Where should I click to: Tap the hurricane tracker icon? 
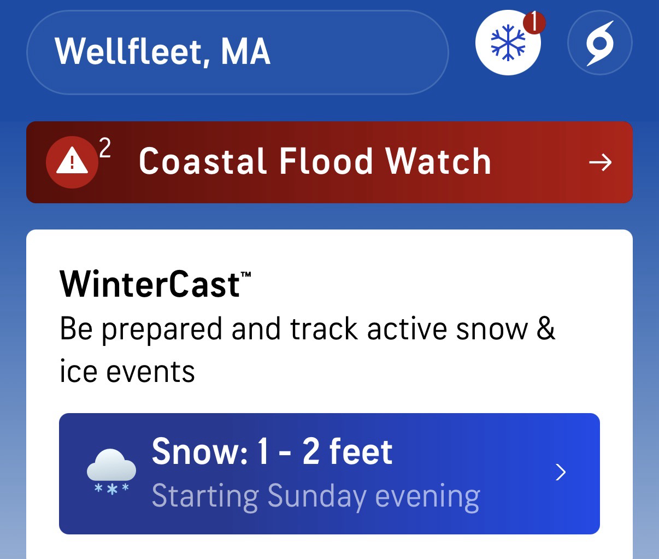point(599,43)
